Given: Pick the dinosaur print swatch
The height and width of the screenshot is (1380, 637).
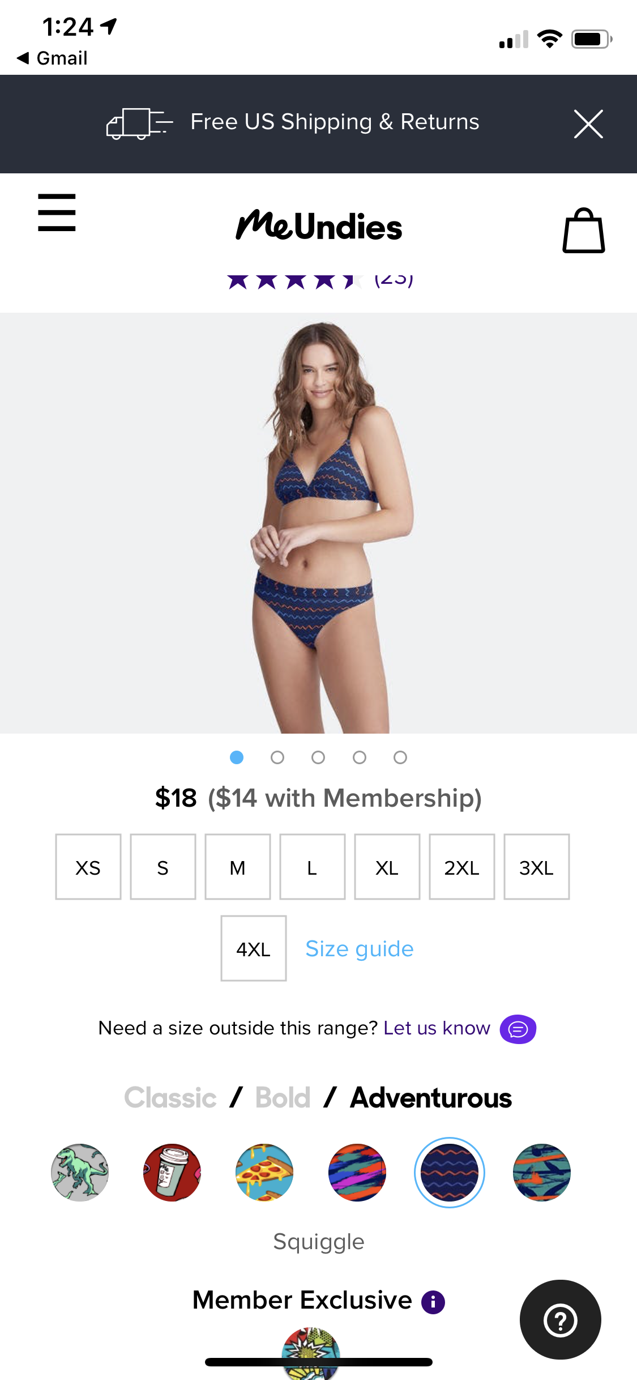Looking at the screenshot, I should click(x=80, y=1173).
